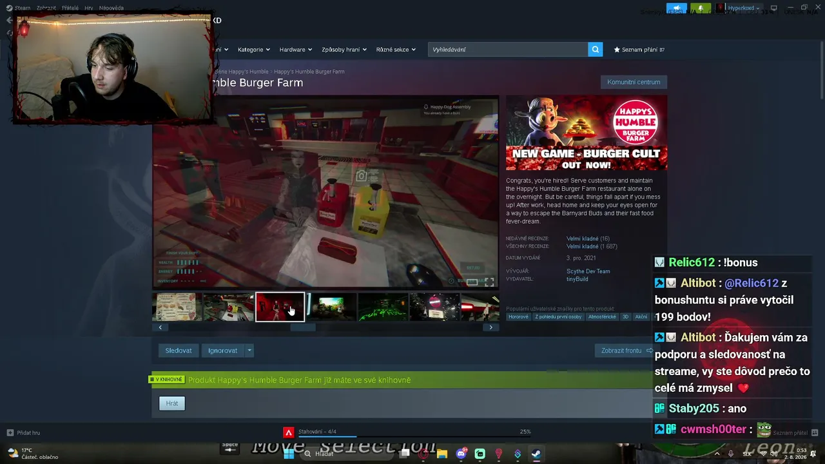Open the Seznam přátel friends list
825x464 pixels.
pyautogui.click(x=795, y=432)
